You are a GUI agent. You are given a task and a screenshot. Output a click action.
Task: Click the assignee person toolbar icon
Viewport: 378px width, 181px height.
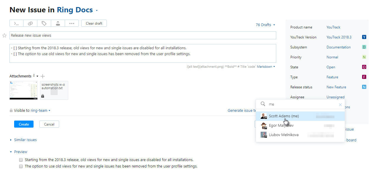pyautogui.click(x=58, y=23)
